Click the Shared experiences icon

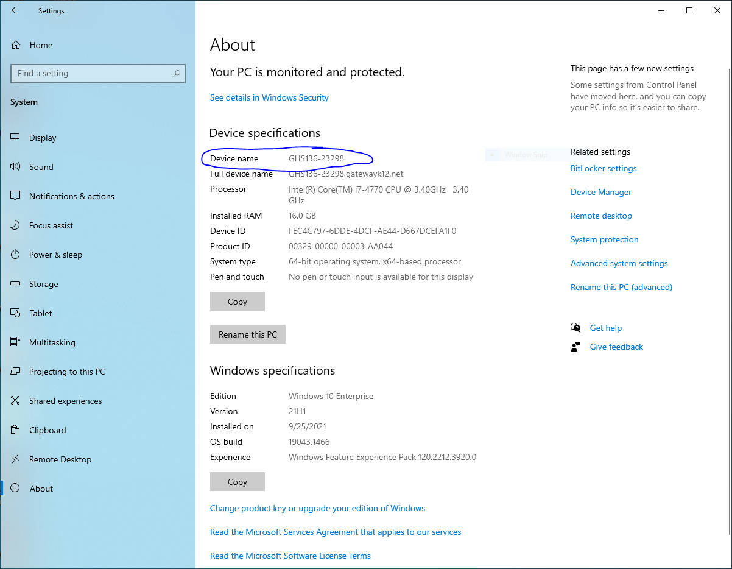click(16, 401)
